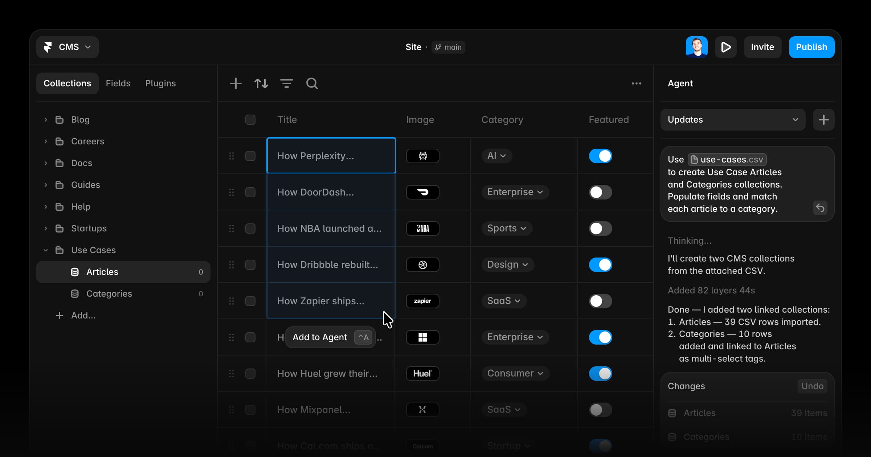The image size is (871, 457).
Task: Toggle Featured switch for Perplexity row
Action: 601,156
